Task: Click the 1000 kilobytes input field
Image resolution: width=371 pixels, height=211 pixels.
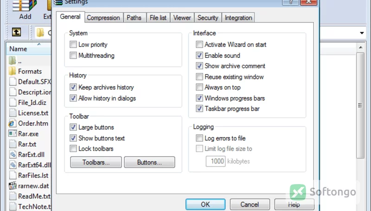Action: [x=216, y=161]
